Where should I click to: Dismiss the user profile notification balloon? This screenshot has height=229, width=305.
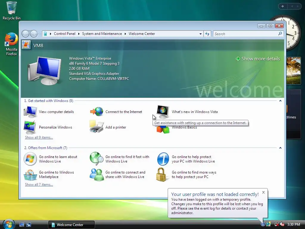click(263, 192)
